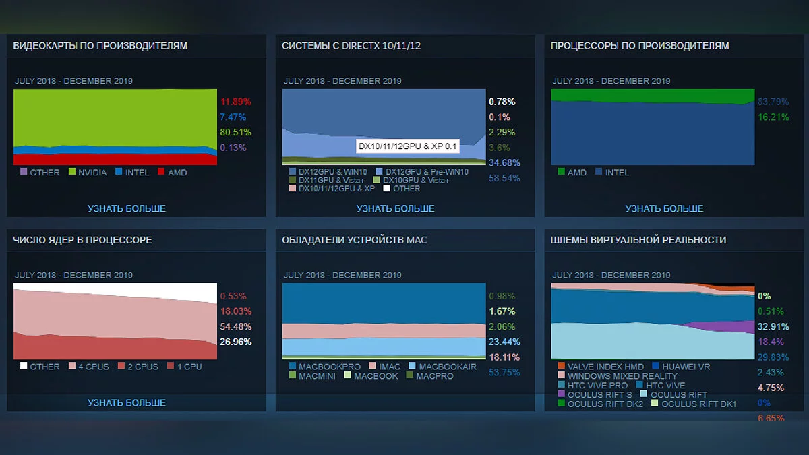Click the purple OTHER swatch in video cards legend
The height and width of the screenshot is (455, 809).
pyautogui.click(x=24, y=172)
